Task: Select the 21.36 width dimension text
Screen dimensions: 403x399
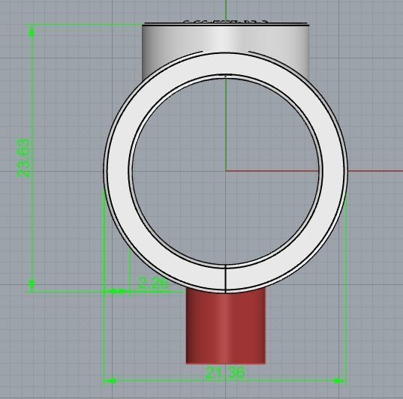Action: coord(225,373)
